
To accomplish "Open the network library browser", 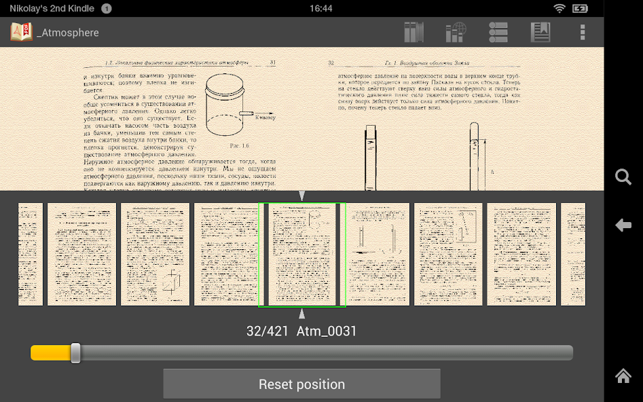I will (456, 32).
